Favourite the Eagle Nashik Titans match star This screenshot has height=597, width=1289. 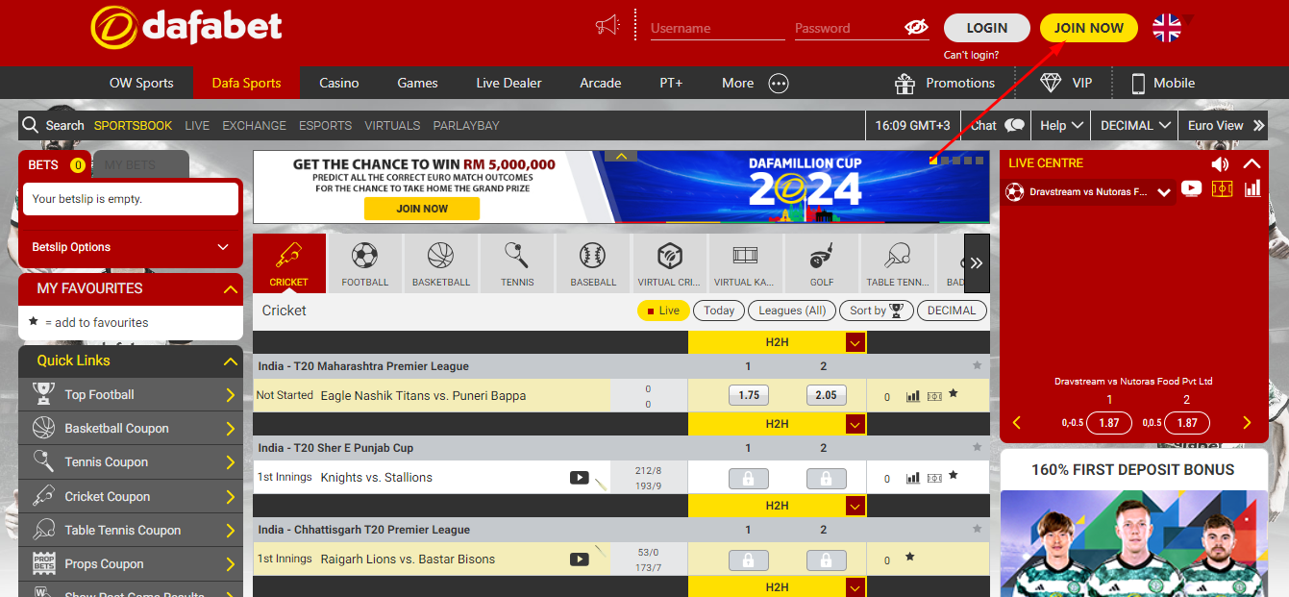[x=954, y=394]
